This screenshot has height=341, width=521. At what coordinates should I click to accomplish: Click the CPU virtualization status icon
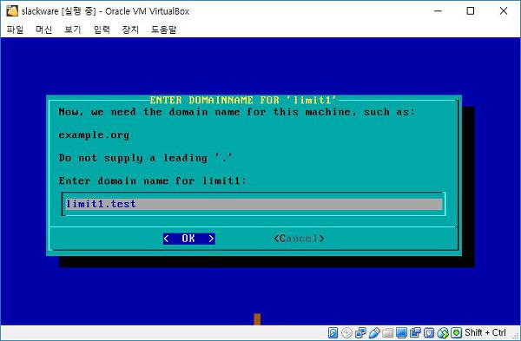429,332
